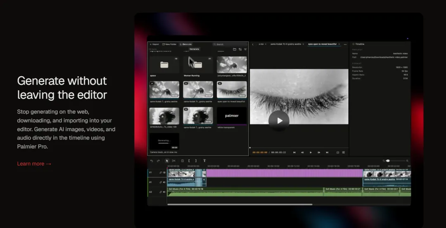
Task: Click the Generate button in media toolbar
Action: tap(186, 44)
